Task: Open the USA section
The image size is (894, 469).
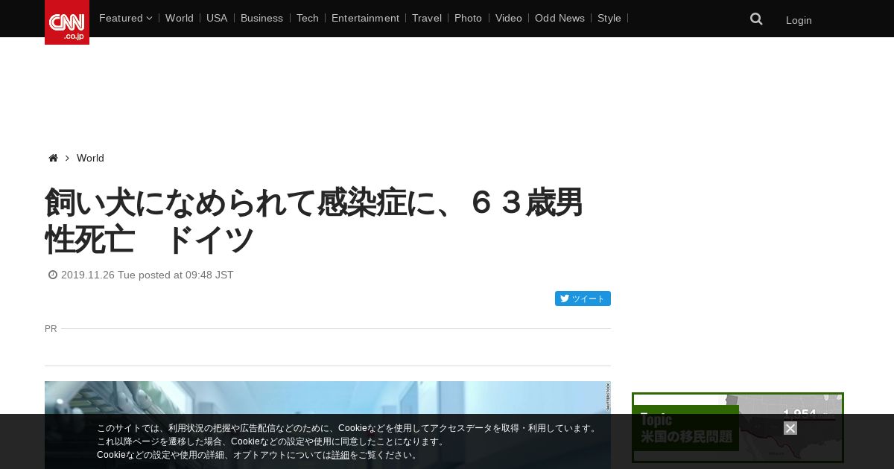Action: 217,18
